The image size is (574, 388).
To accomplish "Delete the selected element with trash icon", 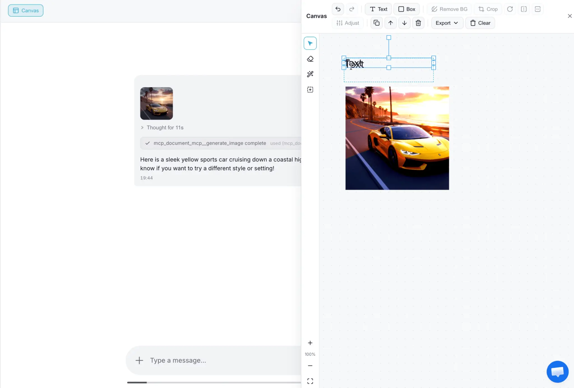I will [x=418, y=23].
